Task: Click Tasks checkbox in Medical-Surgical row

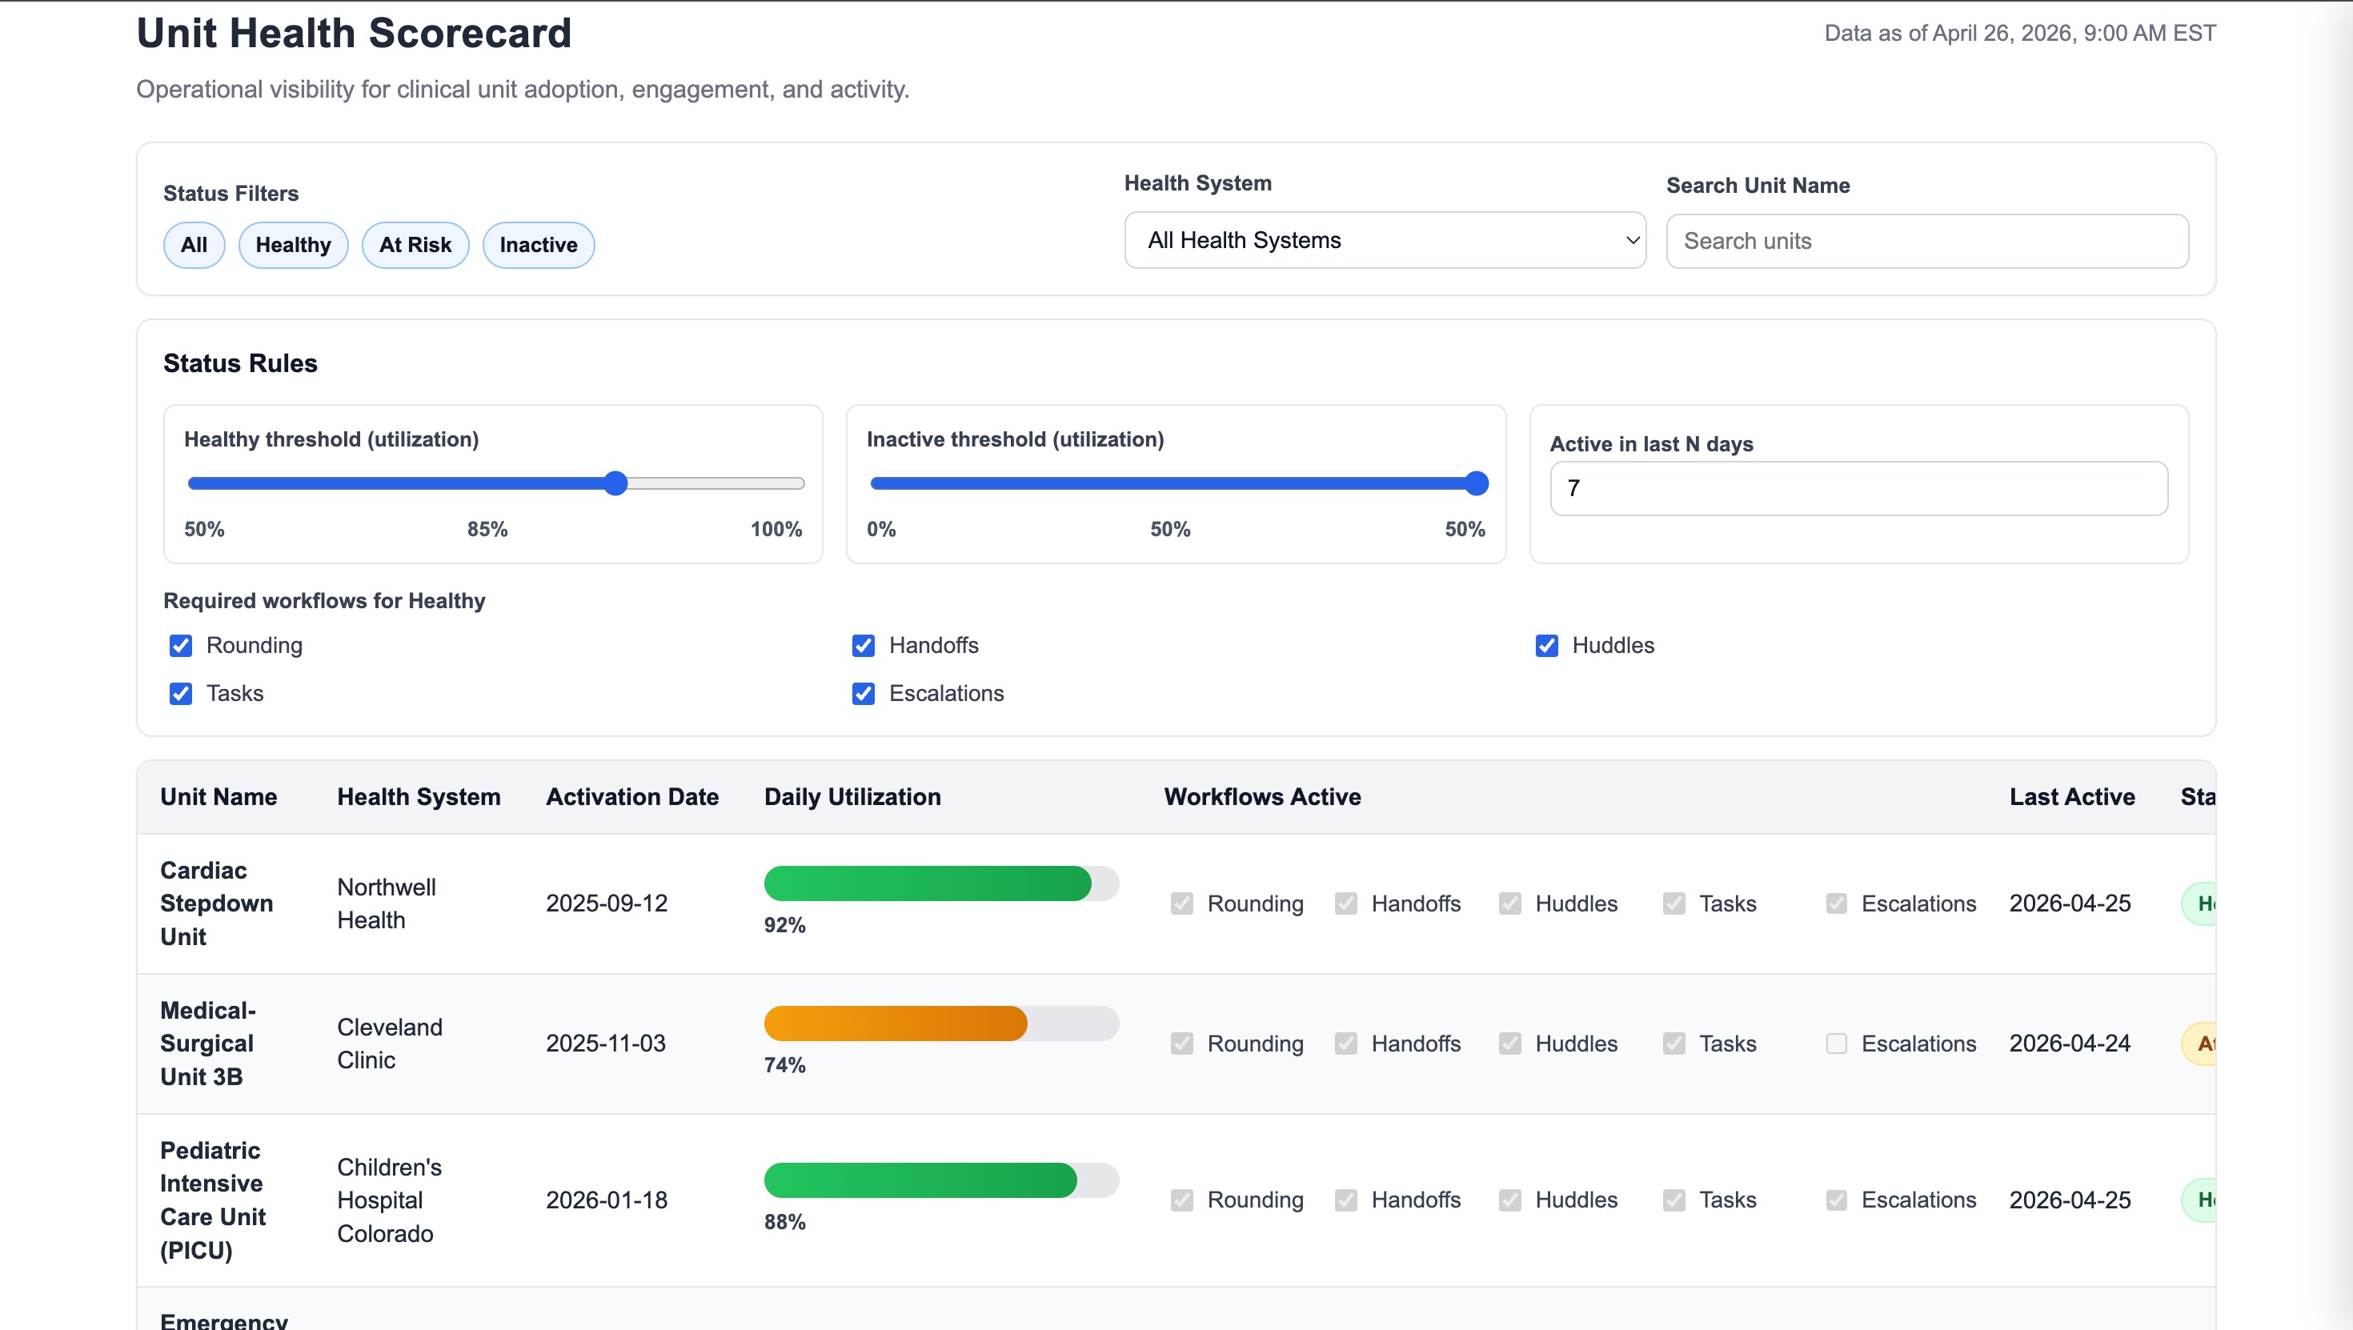Action: pos(1674,1044)
